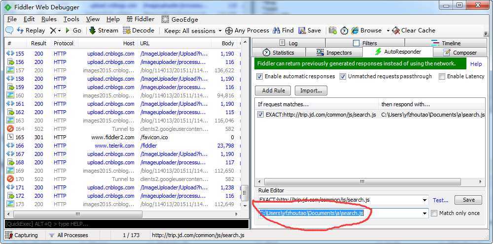Screen dimensions: 493x244
Task: Open the Browse dropdown arrow
Action: [388, 30]
